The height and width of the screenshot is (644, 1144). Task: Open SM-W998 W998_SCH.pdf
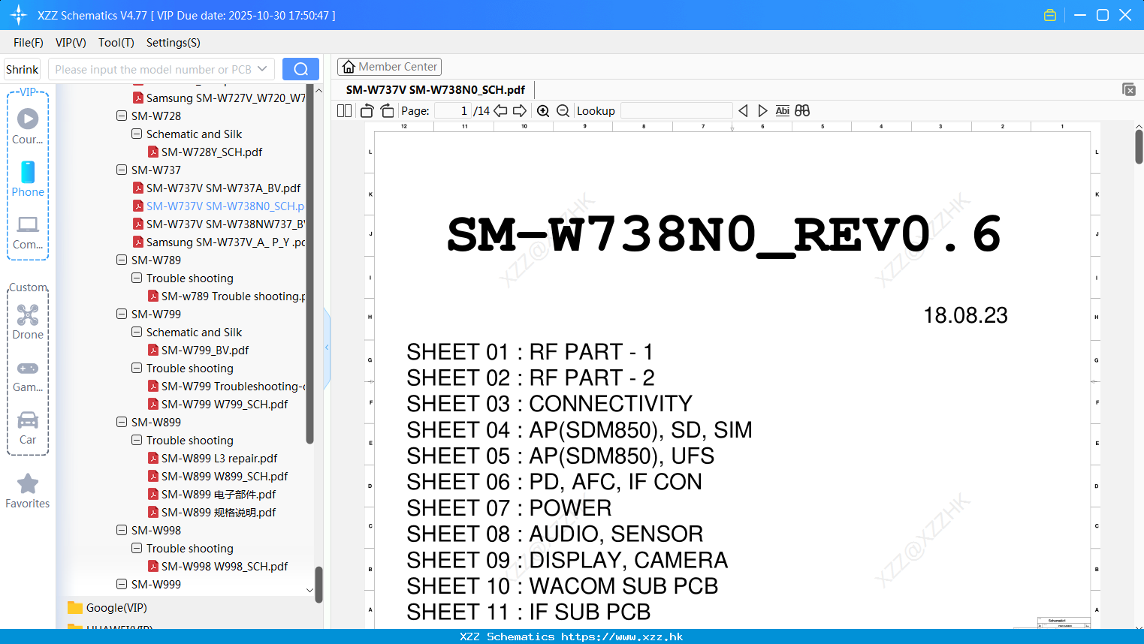click(218, 566)
